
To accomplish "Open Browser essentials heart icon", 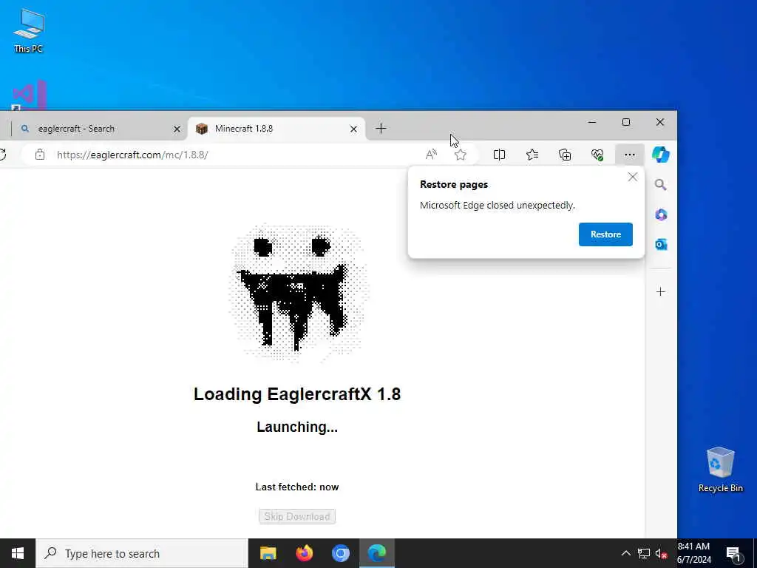I will 597,155.
